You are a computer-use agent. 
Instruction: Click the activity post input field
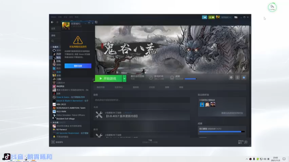142,100
